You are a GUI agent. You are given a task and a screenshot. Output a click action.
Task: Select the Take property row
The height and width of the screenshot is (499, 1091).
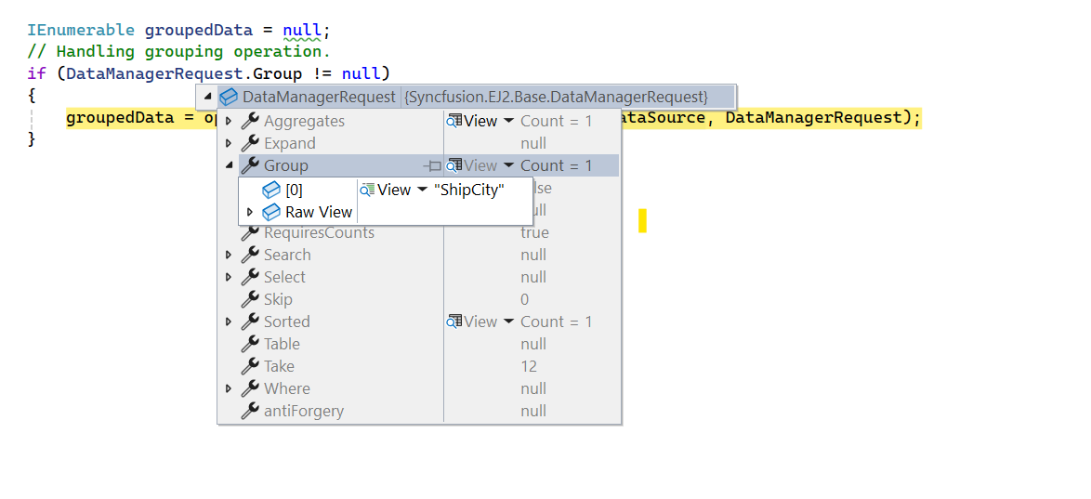[279, 366]
